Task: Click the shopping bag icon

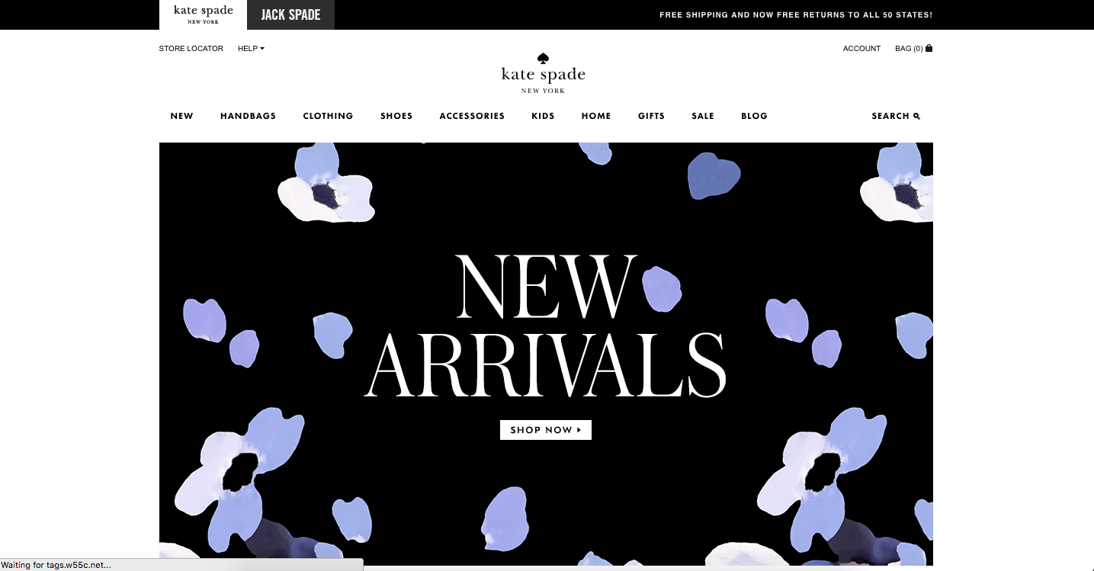Action: coord(929,48)
